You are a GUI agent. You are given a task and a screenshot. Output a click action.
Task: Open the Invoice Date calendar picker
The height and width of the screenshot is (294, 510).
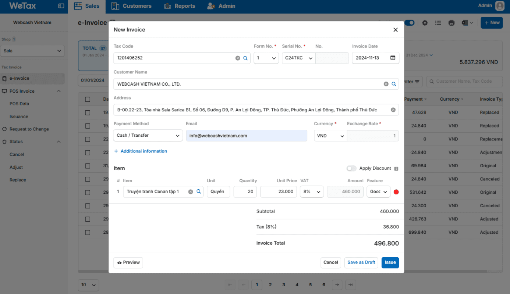[393, 58]
